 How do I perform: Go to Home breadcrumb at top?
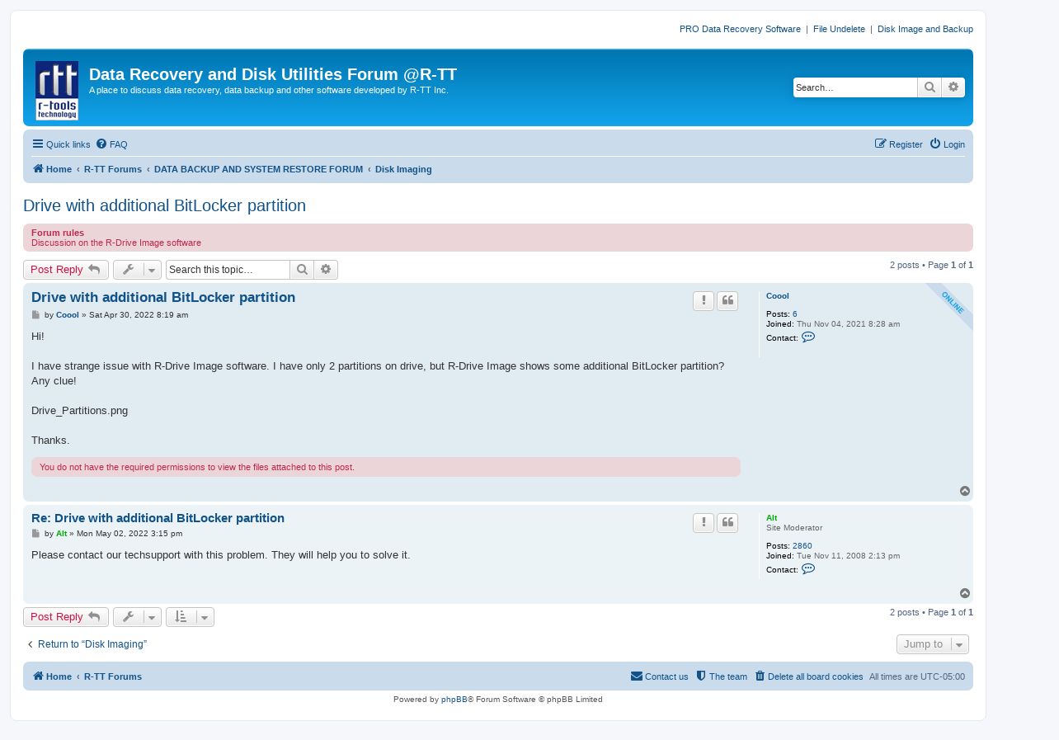click(x=52, y=169)
